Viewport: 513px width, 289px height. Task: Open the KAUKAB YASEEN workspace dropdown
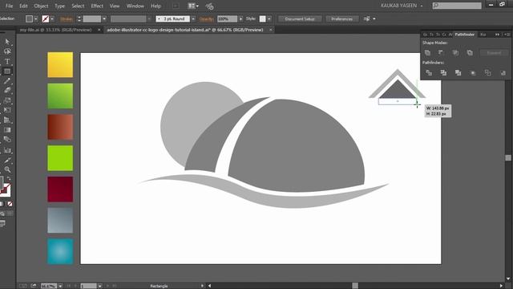coord(402,6)
